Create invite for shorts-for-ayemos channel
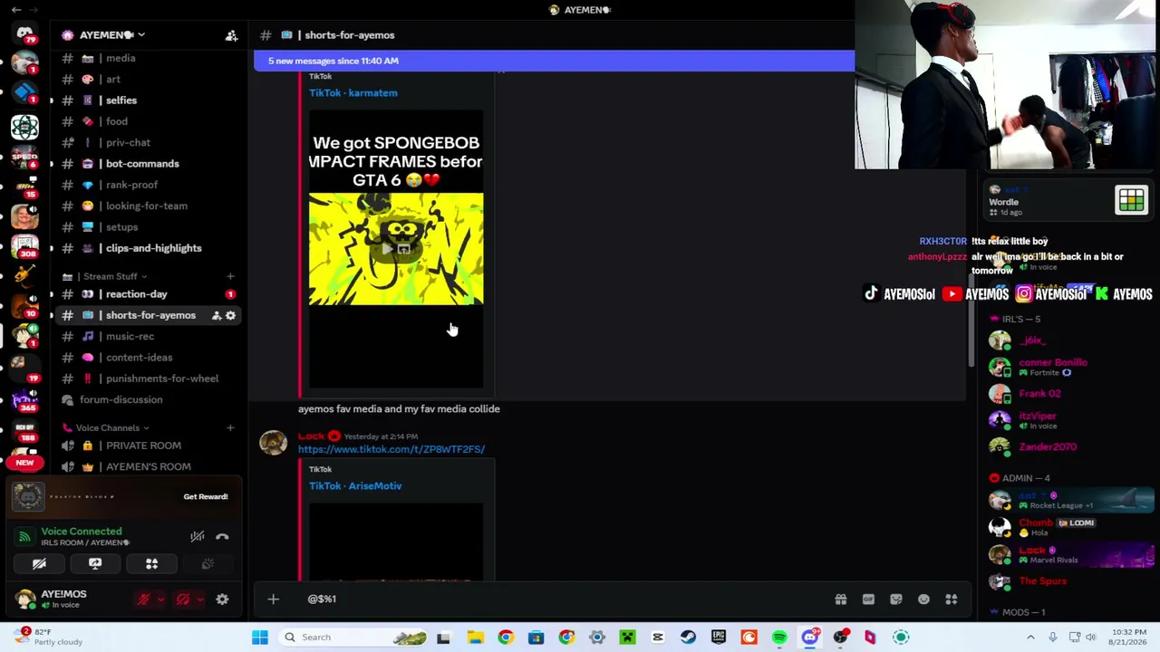This screenshot has width=1160, height=652. 217,315
